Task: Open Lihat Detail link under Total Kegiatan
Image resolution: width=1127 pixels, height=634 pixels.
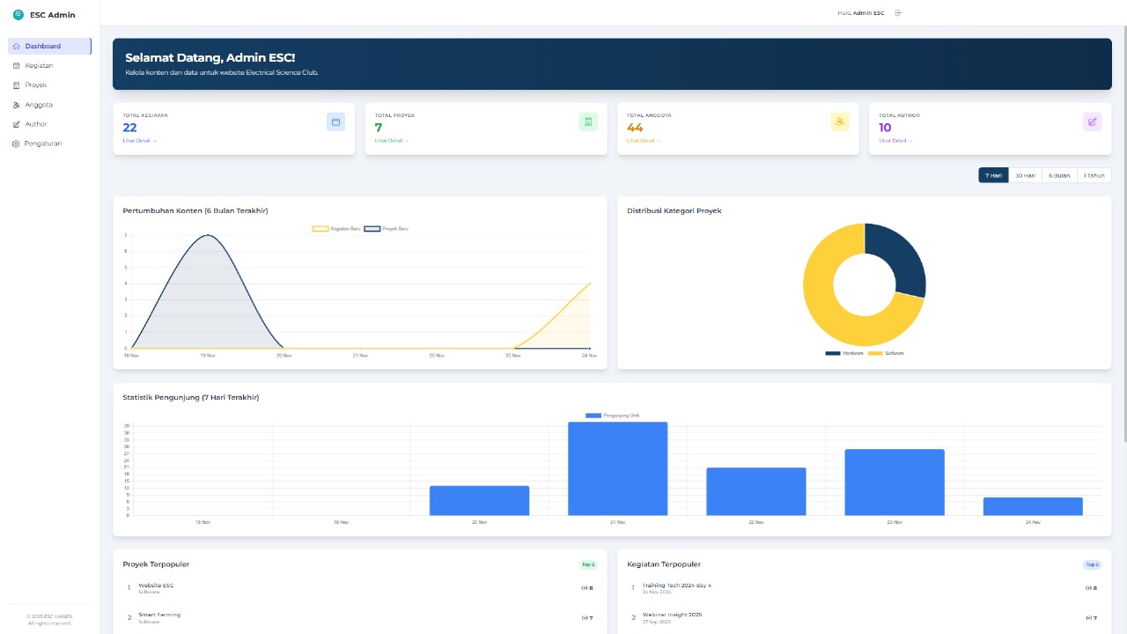Action: [x=139, y=141]
